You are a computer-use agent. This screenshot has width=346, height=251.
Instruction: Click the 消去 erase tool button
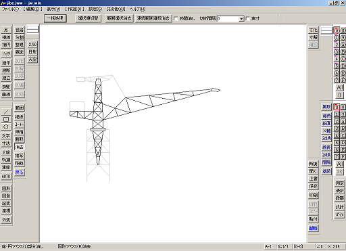20,147
